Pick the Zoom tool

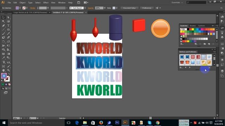pos(8,70)
